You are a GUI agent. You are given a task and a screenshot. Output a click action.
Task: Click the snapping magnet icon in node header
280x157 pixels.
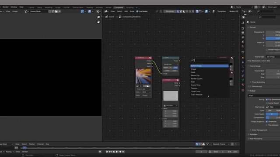pos(197,11)
